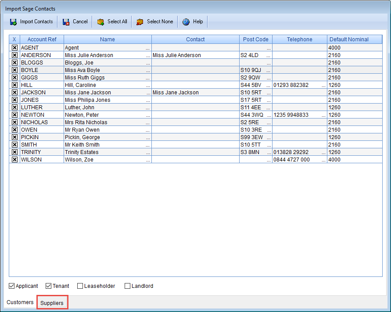Image resolution: width=391 pixels, height=312 pixels.
Task: Enable the Landlord checkbox
Action: tap(127, 286)
